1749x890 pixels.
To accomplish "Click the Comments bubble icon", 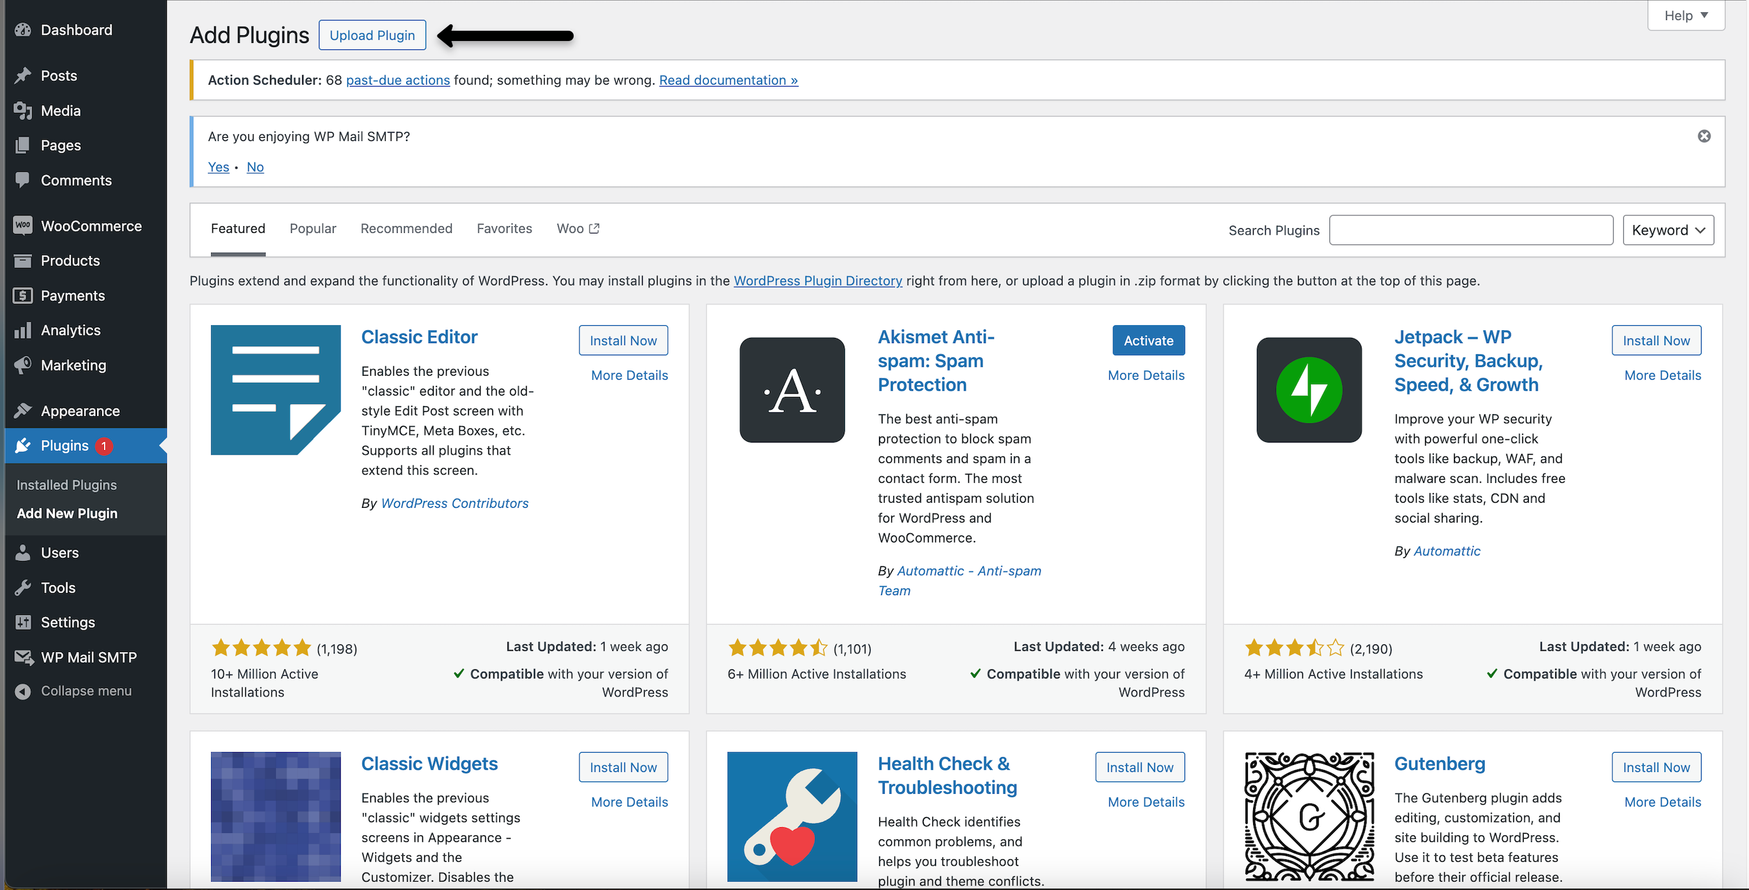I will pos(23,180).
